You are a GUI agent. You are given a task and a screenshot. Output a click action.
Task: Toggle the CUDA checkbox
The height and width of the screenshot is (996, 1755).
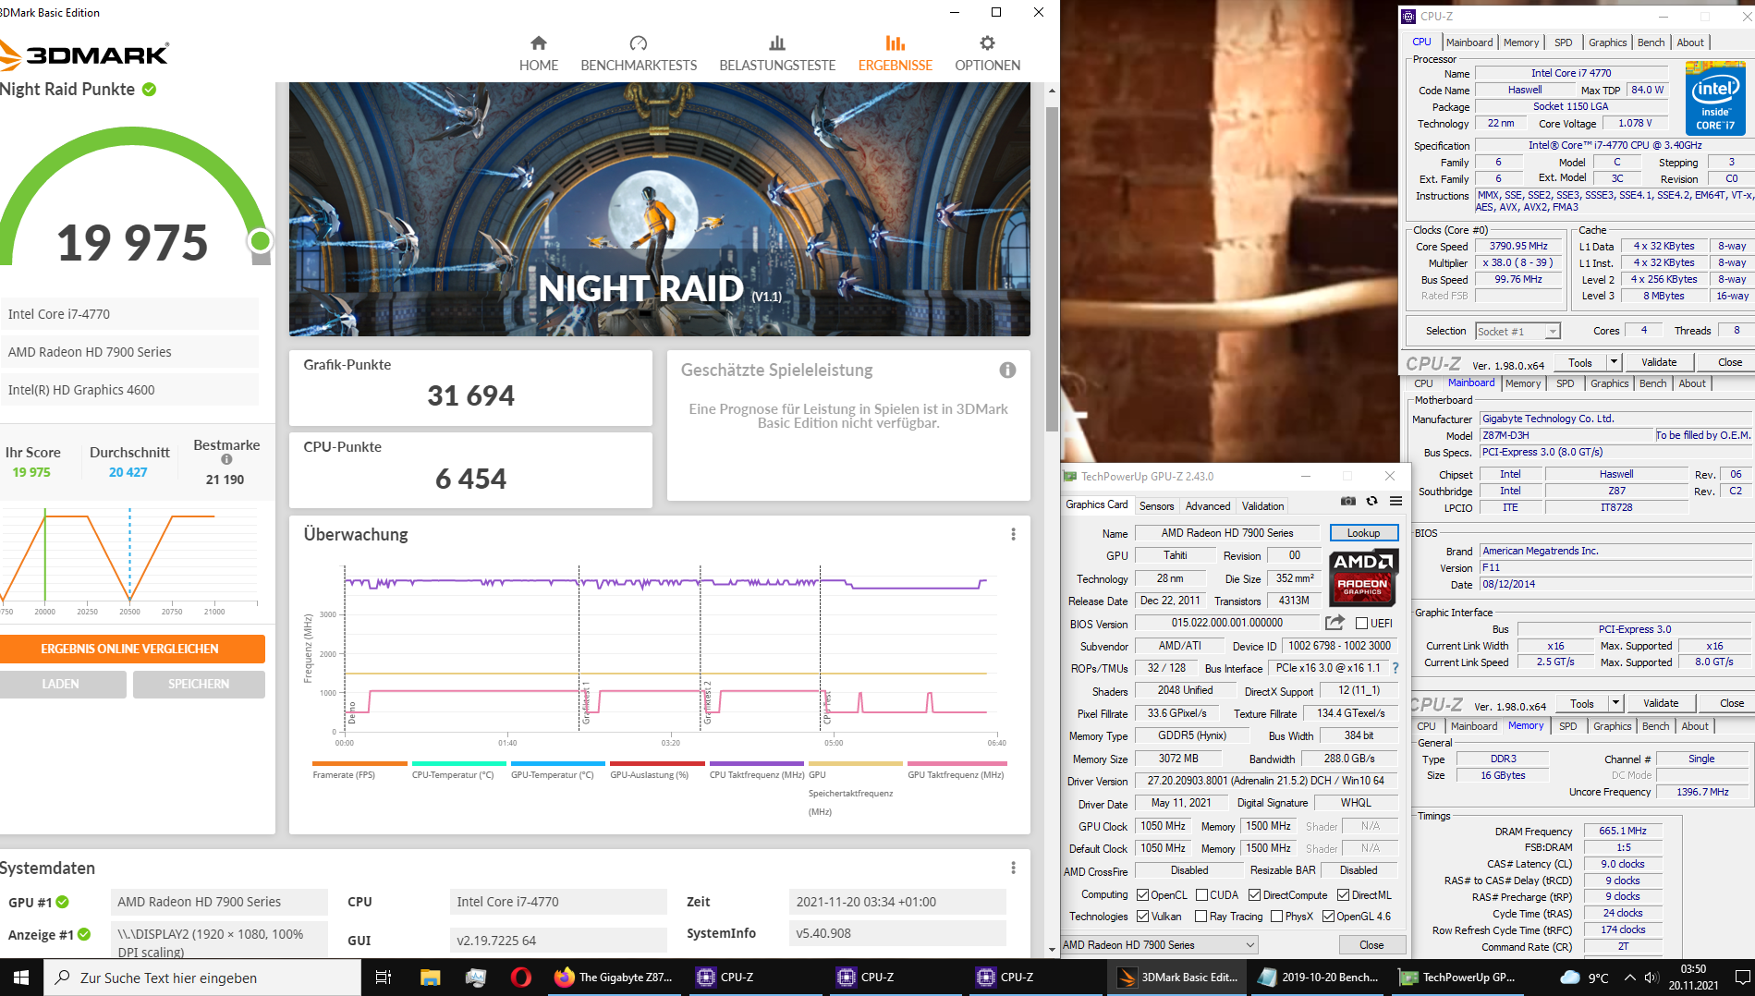[1201, 894]
